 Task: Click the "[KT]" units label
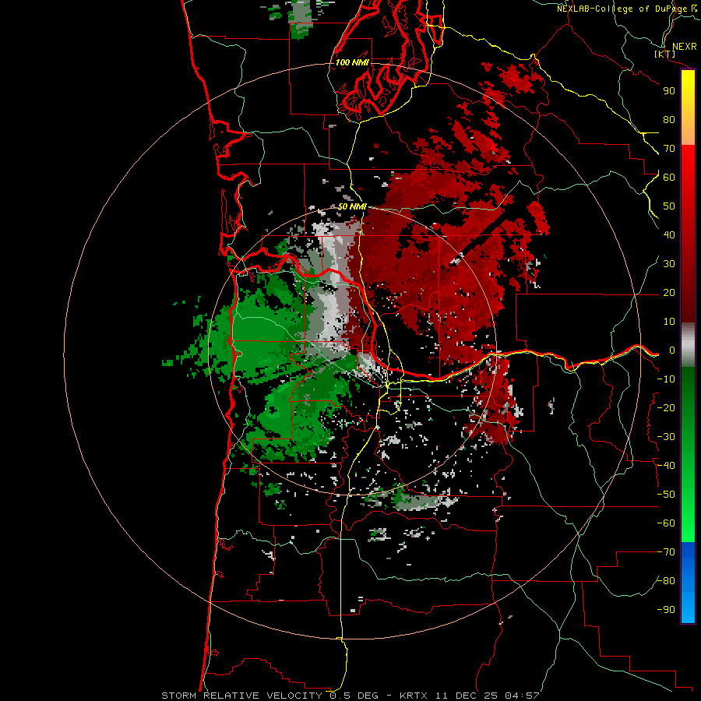click(664, 54)
